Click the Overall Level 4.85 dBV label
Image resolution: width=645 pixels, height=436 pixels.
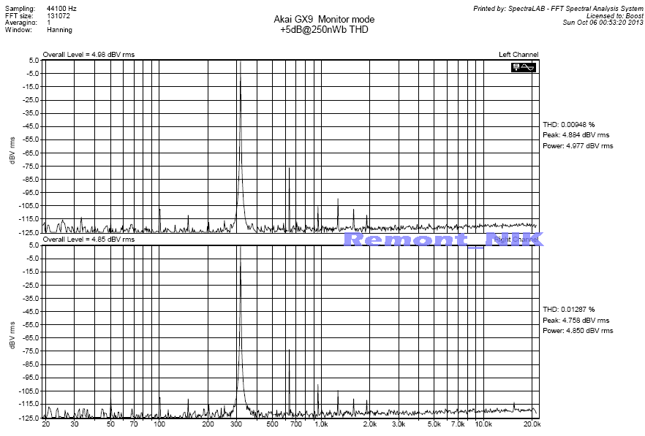[88, 240]
